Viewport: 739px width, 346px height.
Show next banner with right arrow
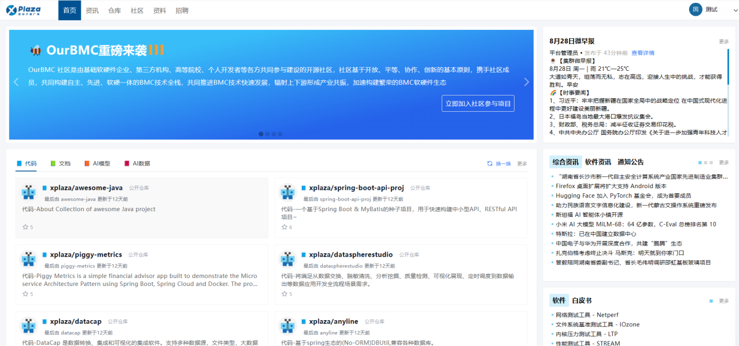coord(526,82)
